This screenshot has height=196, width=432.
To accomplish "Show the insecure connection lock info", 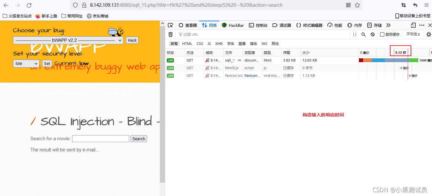I will tap(84, 5).
